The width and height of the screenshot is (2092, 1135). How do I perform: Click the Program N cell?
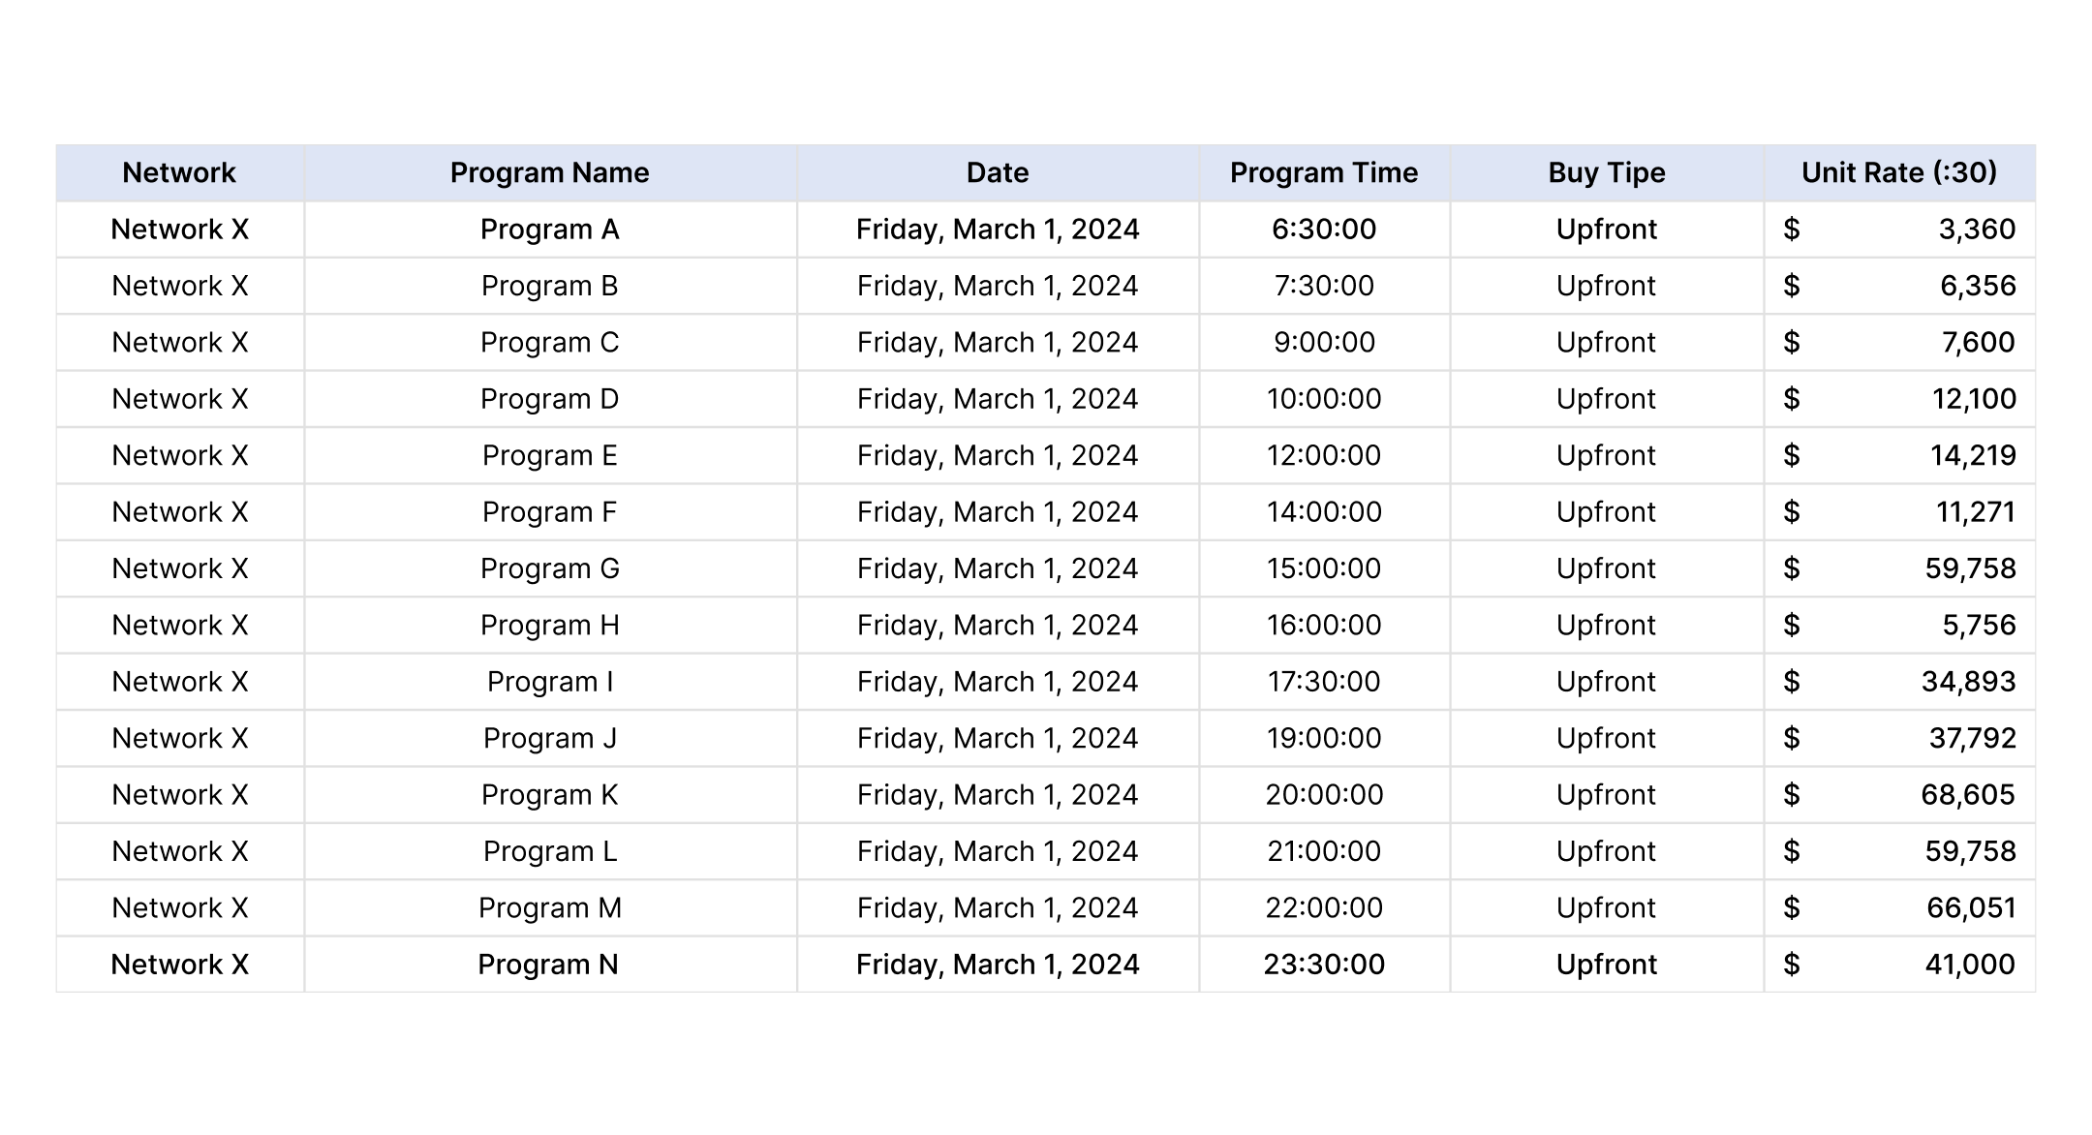pyautogui.click(x=550, y=965)
